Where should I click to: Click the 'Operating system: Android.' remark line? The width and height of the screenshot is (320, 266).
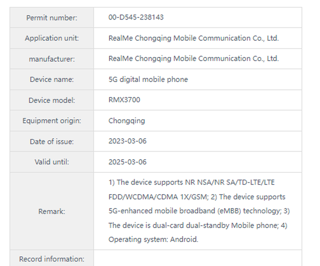[x=153, y=239]
